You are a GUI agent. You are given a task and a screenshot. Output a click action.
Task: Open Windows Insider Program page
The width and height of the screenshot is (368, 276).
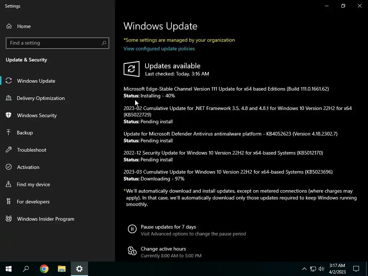coord(57,219)
